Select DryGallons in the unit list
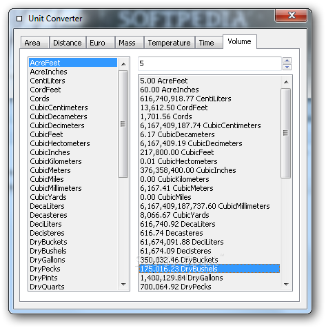The width and height of the screenshot is (326, 328). 73,260
